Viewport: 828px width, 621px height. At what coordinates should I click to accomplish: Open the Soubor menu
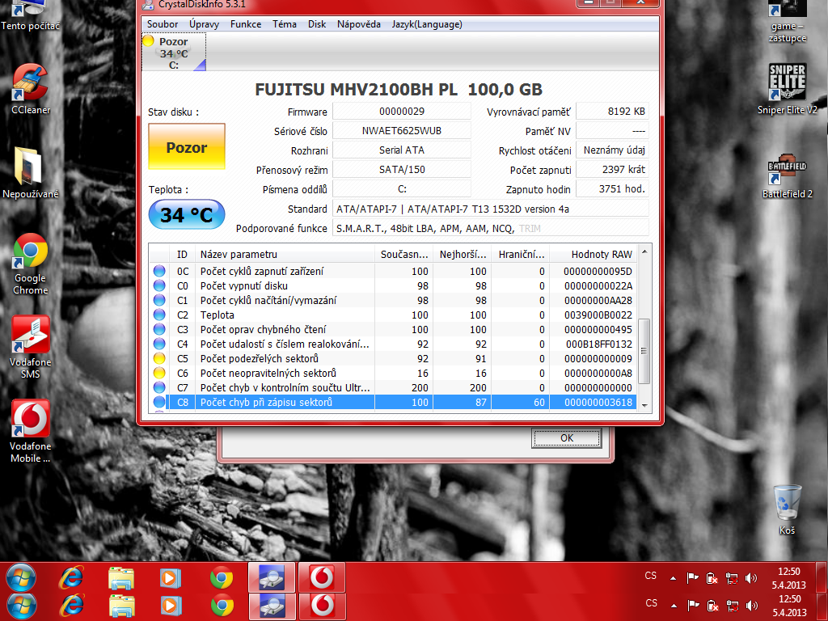pos(163,24)
